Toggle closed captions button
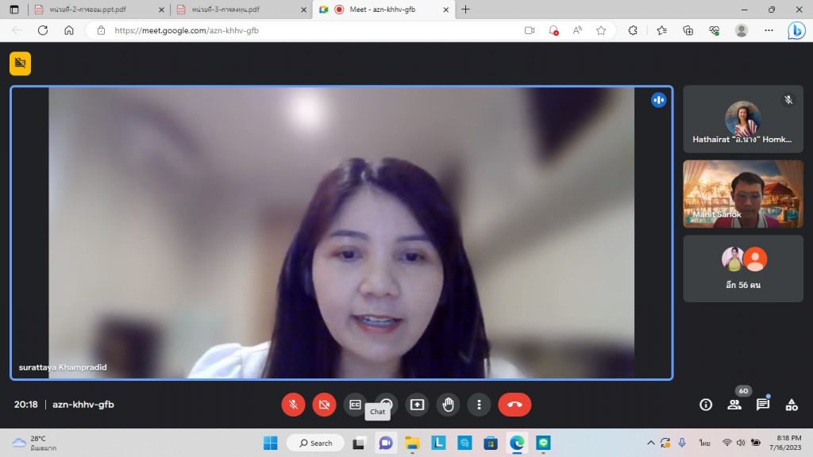Viewport: 813px width, 457px height. pyautogui.click(x=355, y=405)
